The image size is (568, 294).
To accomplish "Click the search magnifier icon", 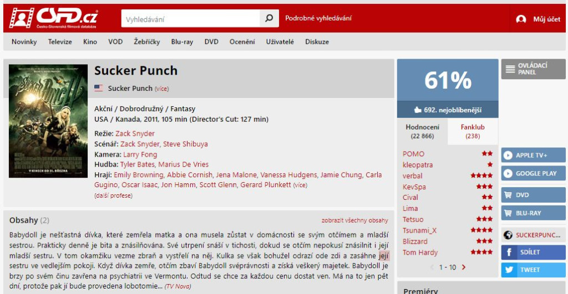I will [x=269, y=18].
